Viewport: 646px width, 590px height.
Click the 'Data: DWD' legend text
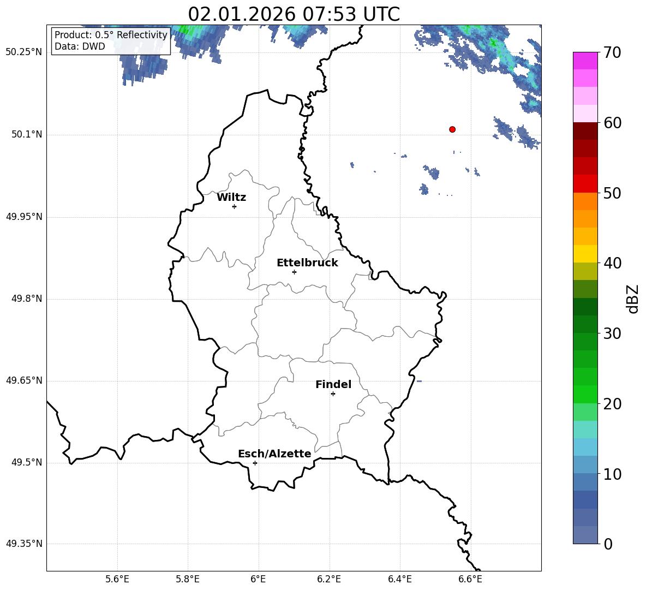point(80,46)
